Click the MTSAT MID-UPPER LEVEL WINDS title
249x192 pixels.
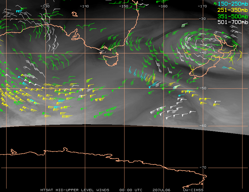[x=75, y=190]
